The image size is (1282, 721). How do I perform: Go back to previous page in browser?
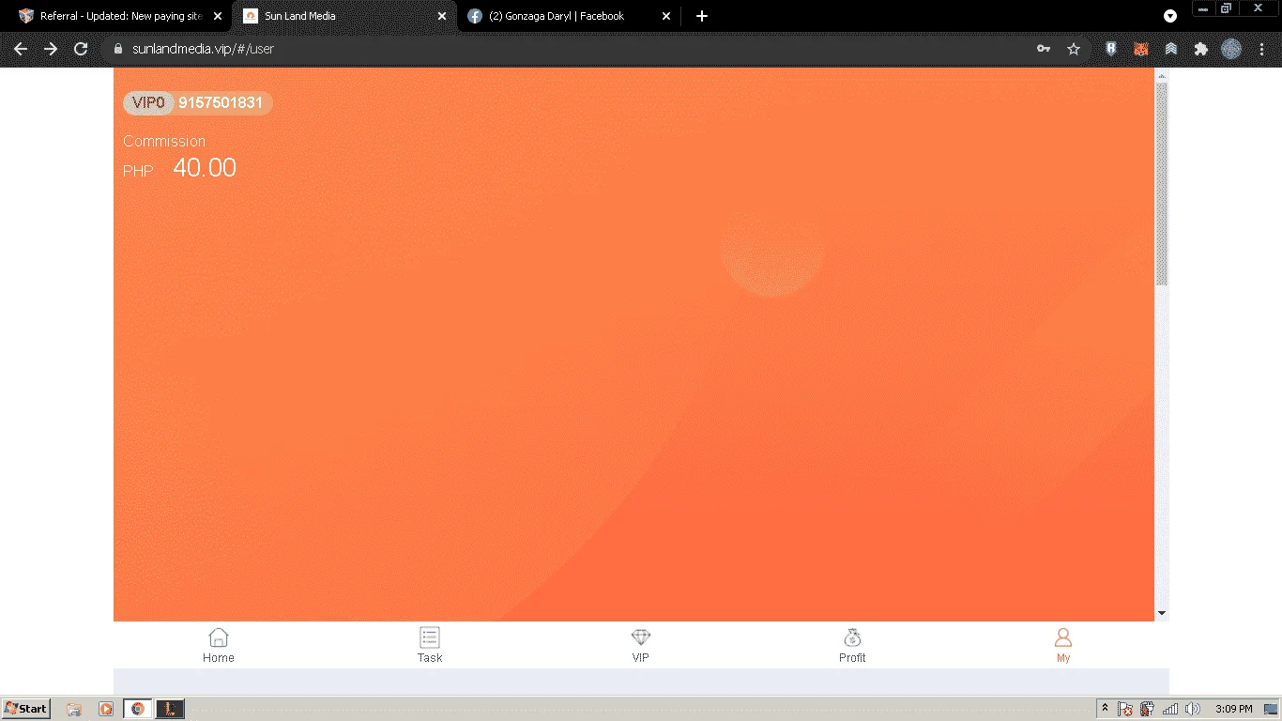[x=21, y=49]
